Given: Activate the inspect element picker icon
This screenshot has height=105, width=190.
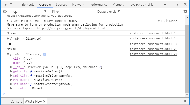Looking at the screenshot, I should pyautogui.click(x=5, y=5).
